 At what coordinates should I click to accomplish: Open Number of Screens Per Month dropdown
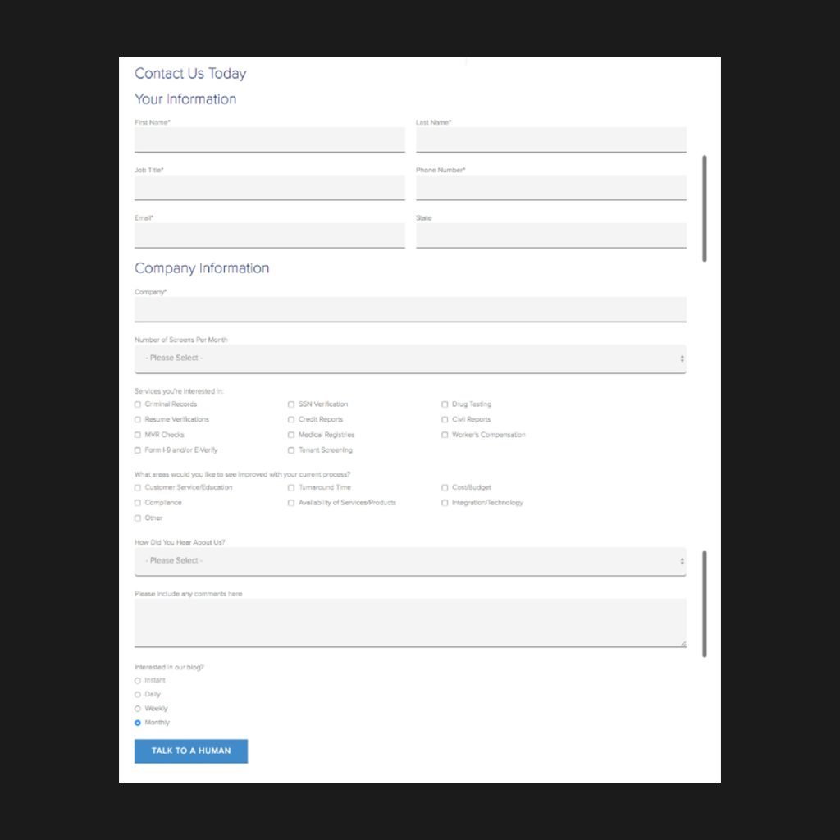[x=410, y=359]
